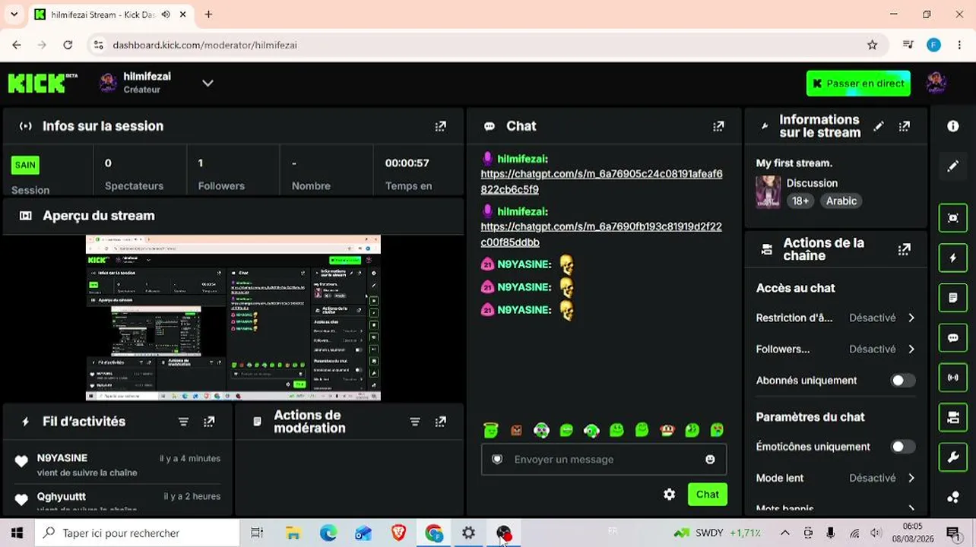The width and height of the screenshot is (976, 547).
Task: Click the pencil icon in the right sidebar
Action: [953, 166]
